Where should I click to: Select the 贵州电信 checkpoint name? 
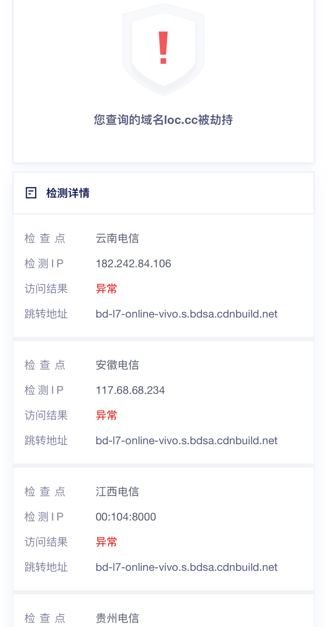coord(117,618)
